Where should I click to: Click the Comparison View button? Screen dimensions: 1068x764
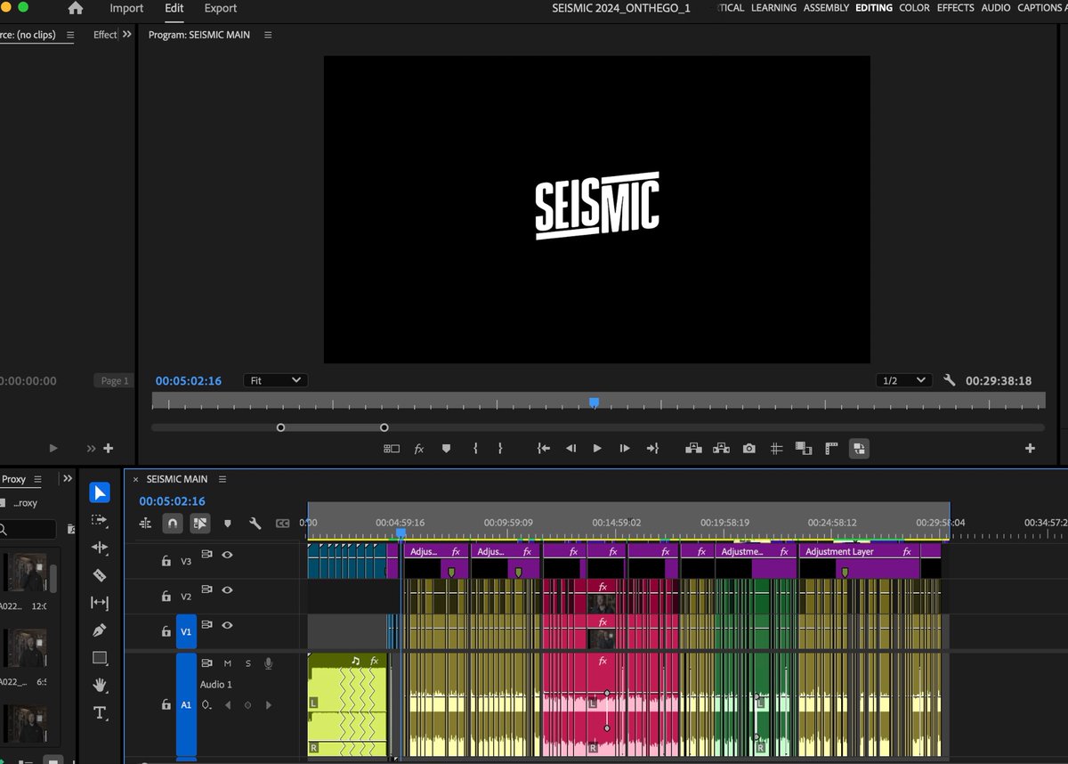tap(803, 449)
